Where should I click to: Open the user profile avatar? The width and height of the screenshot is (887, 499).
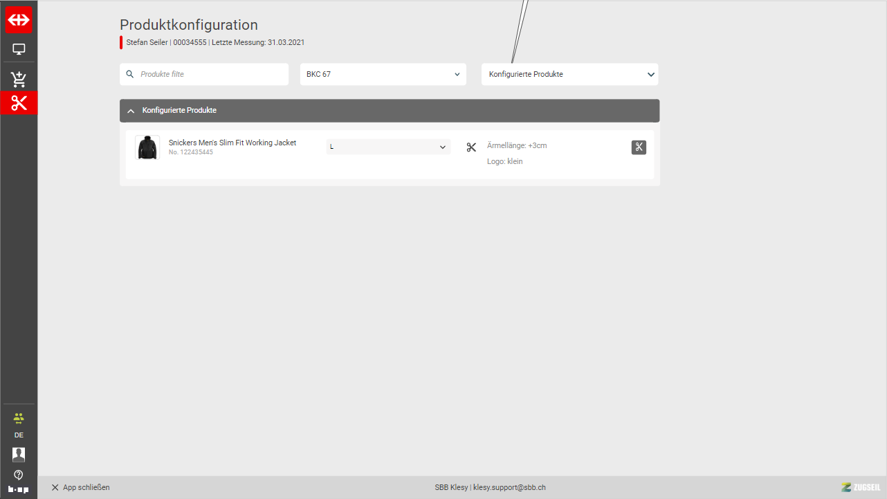pyautogui.click(x=19, y=454)
